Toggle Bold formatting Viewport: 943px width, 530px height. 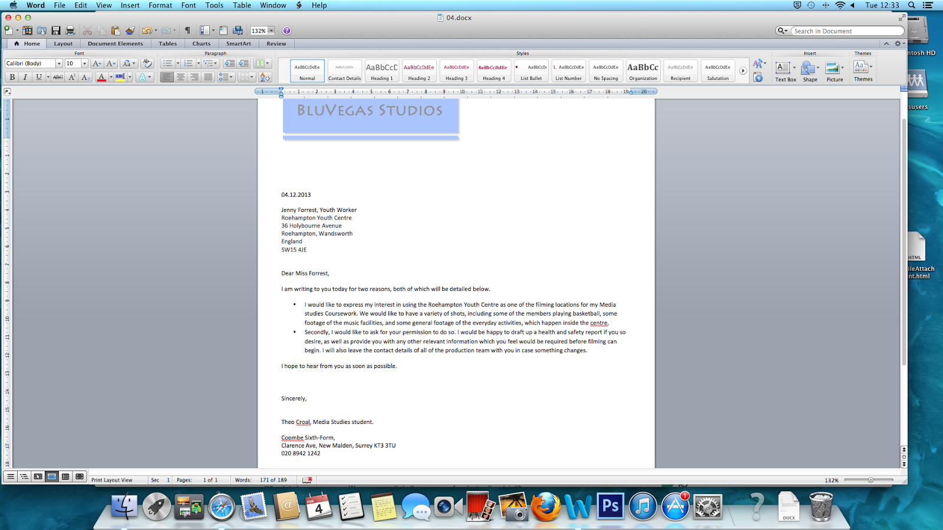click(x=12, y=77)
